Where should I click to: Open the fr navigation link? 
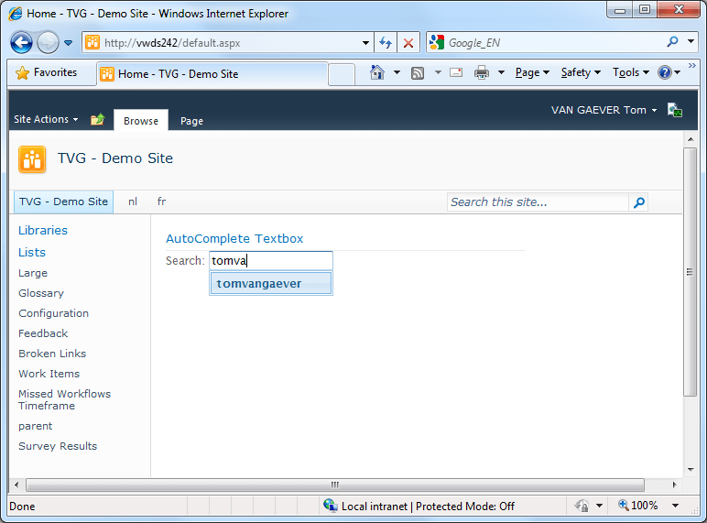(161, 202)
